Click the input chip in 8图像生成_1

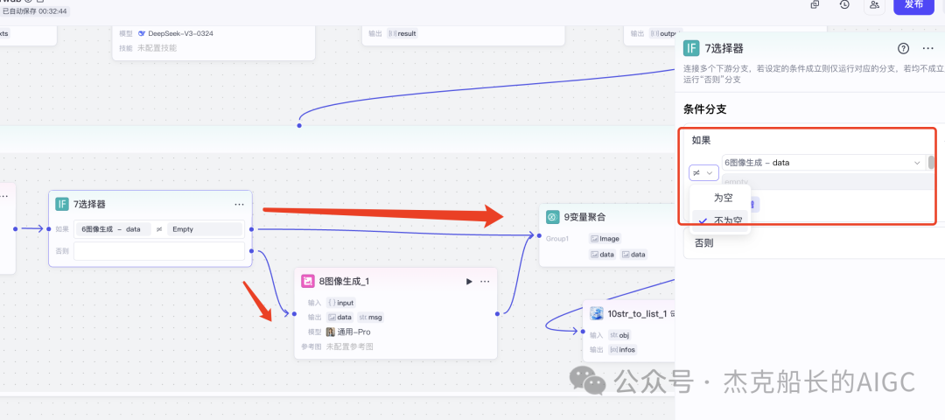pos(340,303)
